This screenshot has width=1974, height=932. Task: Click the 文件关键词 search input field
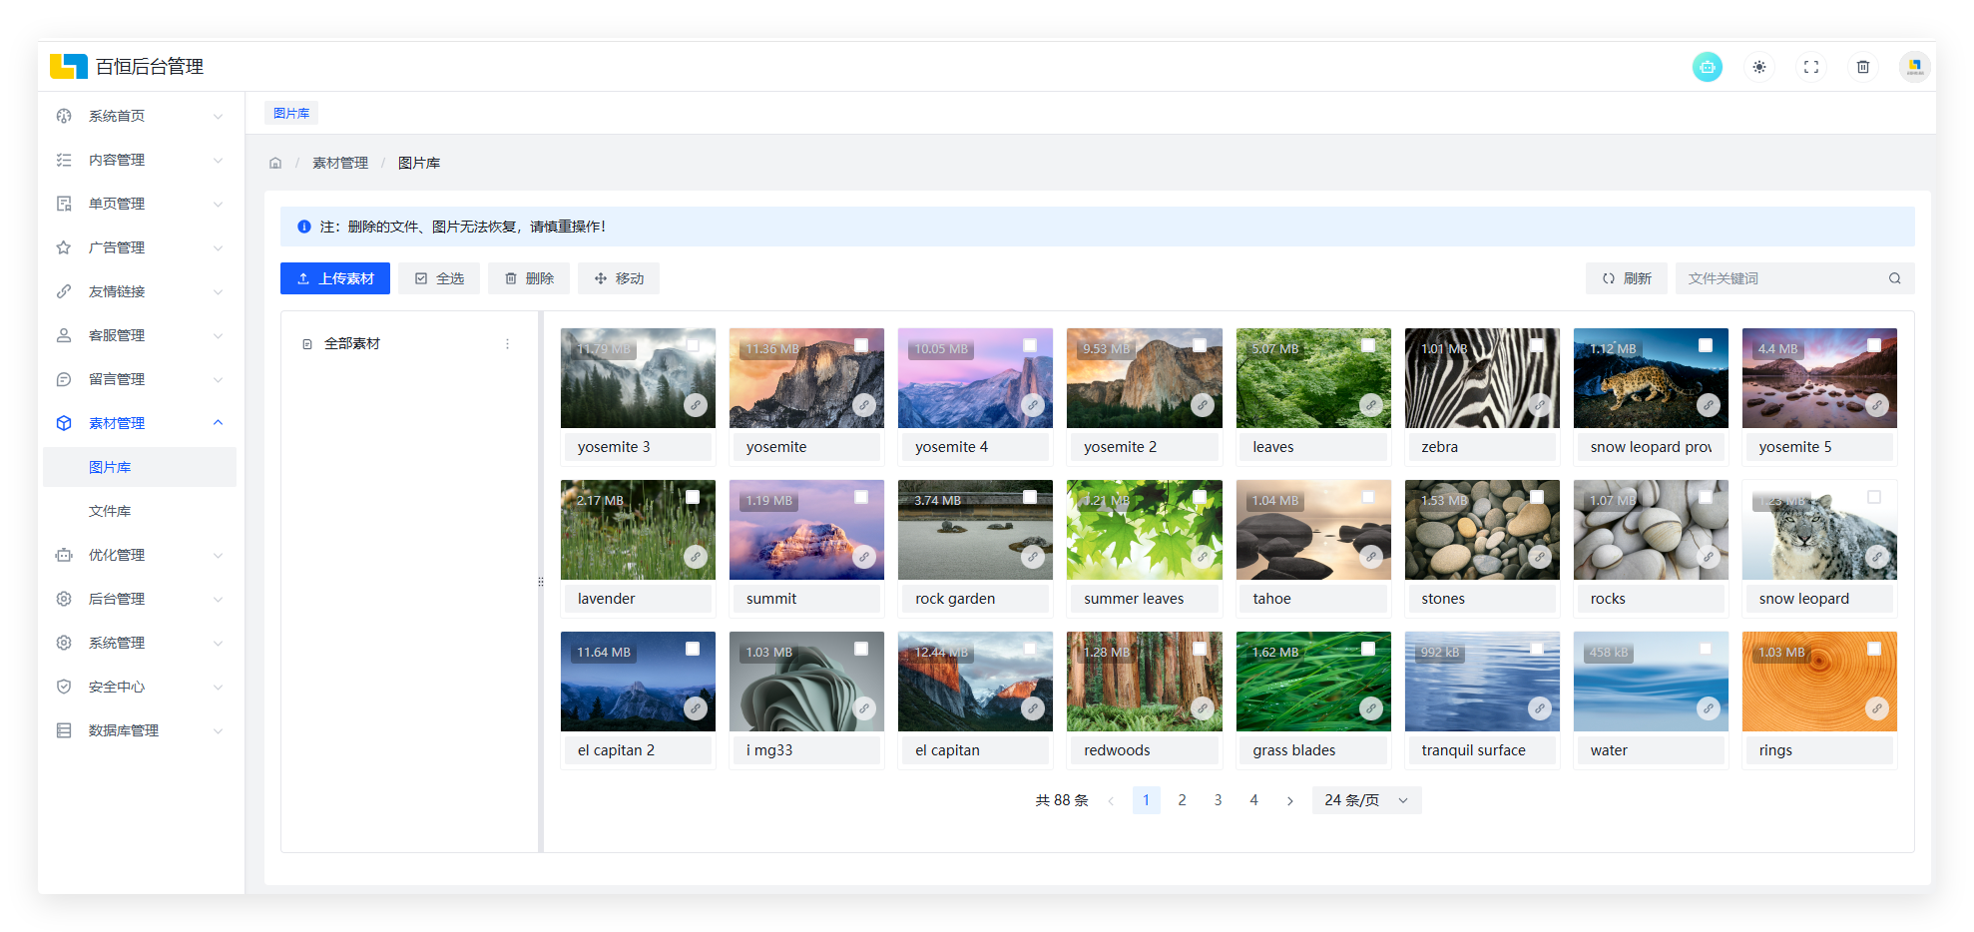[x=1778, y=278]
